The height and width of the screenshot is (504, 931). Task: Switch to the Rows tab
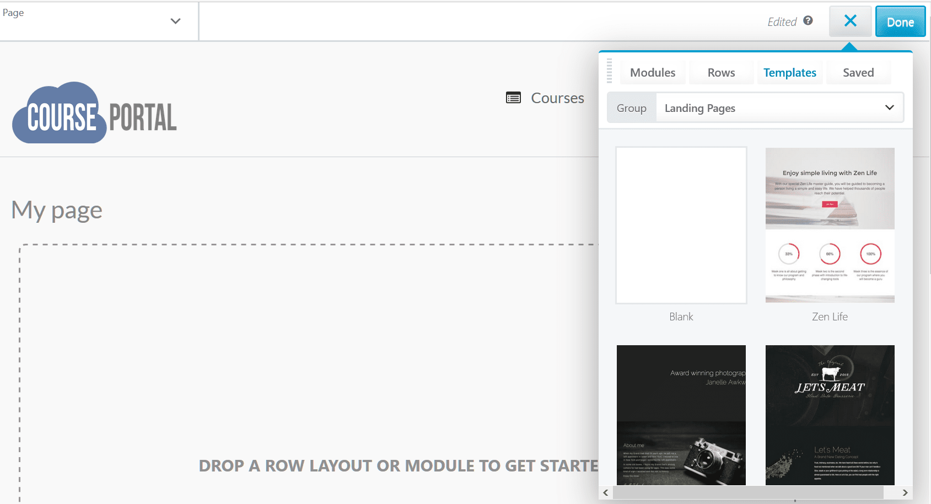click(721, 72)
